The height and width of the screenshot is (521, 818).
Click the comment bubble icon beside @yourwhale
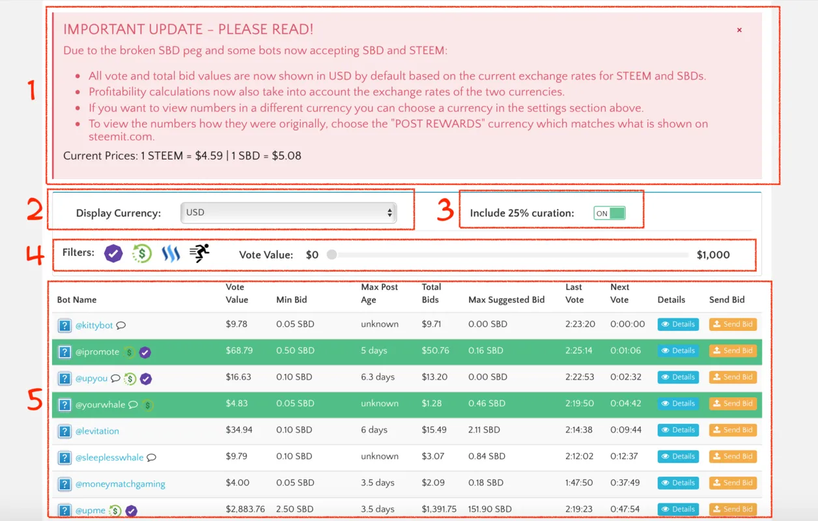click(x=133, y=404)
